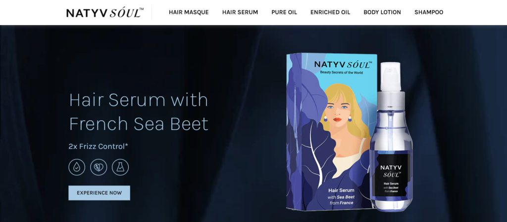Click the white pump nozzle of the bottle

point(390,76)
